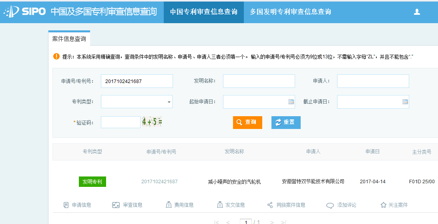438x224 pixels.
Task: Click the 申请信息 application info icon
Action: tap(66, 205)
